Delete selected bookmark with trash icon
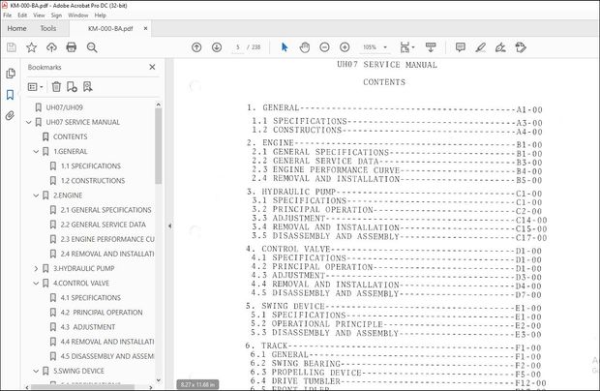The height and width of the screenshot is (391, 600). click(56, 86)
